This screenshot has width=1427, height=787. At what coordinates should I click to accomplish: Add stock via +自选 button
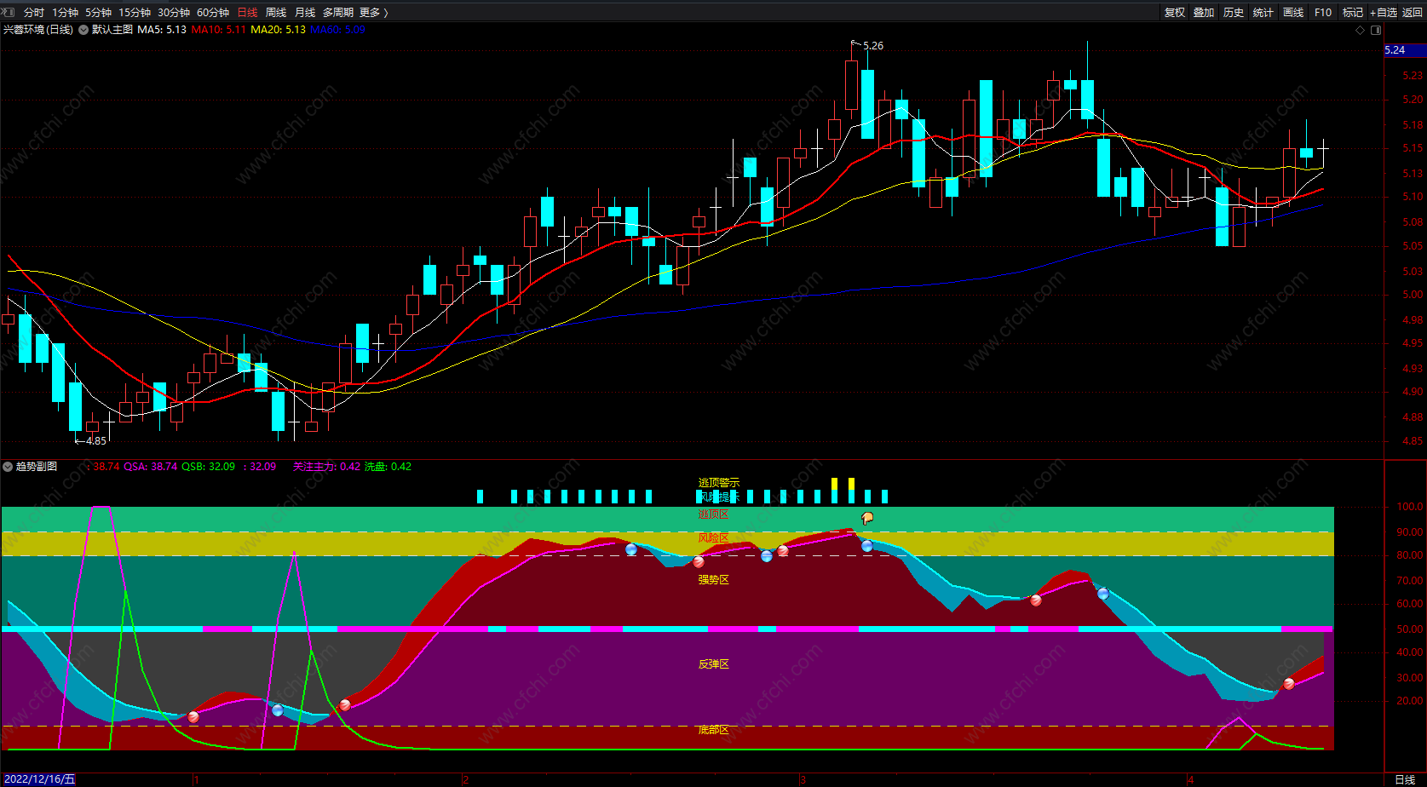1384,13
